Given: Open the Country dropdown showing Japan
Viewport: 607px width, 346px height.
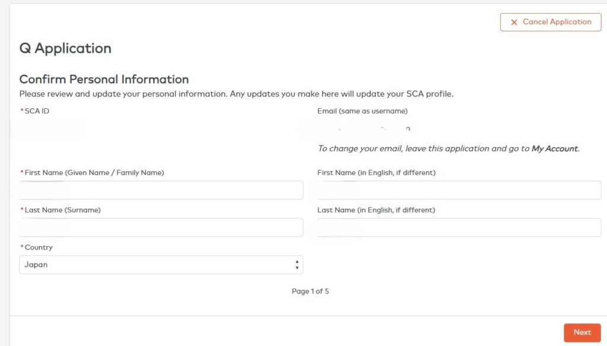Looking at the screenshot, I should tap(161, 265).
